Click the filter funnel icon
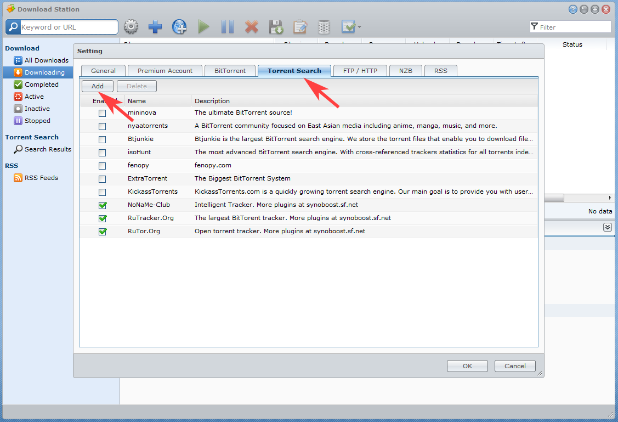The width and height of the screenshot is (618, 422). tap(535, 26)
